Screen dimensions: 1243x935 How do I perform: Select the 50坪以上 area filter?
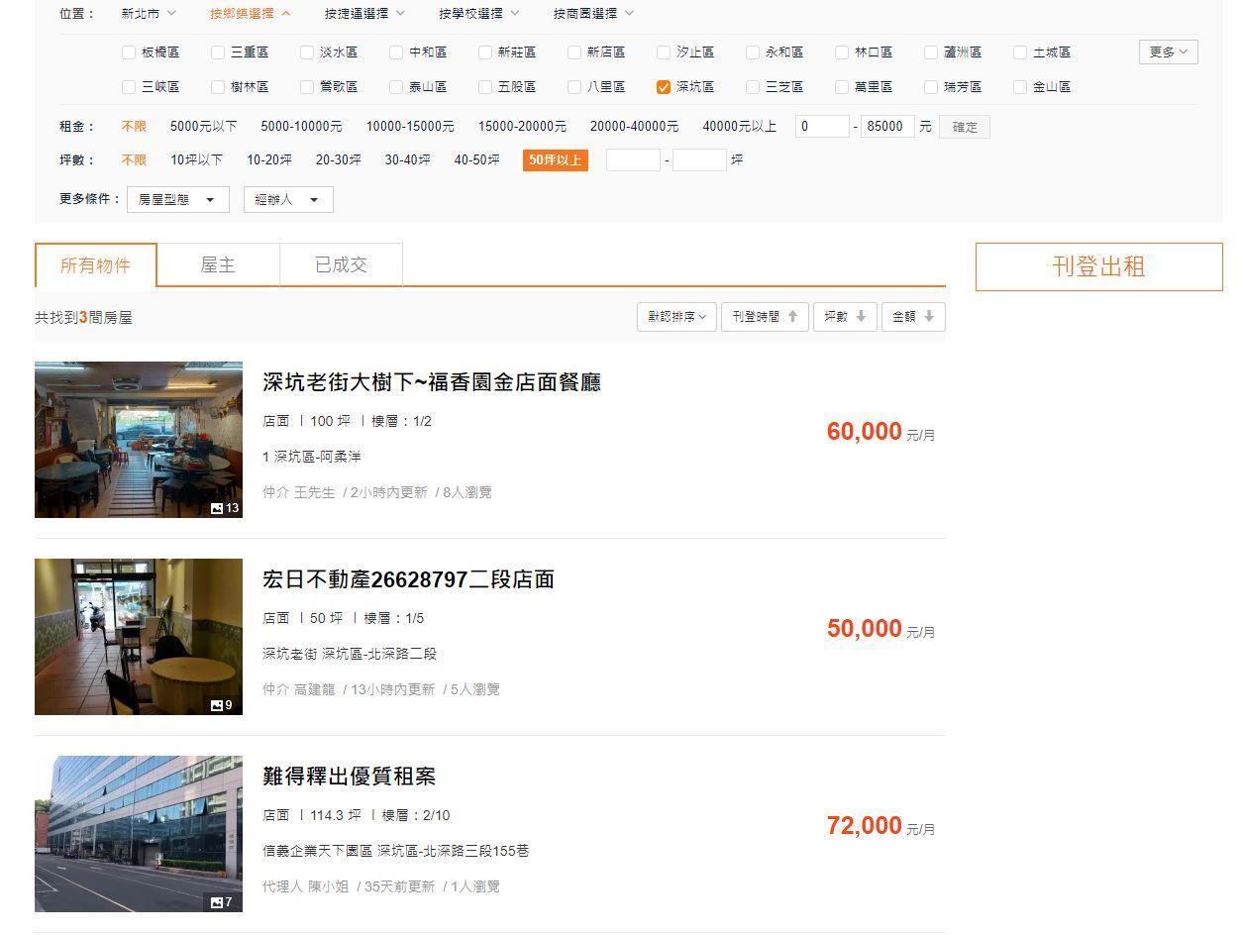coord(556,160)
